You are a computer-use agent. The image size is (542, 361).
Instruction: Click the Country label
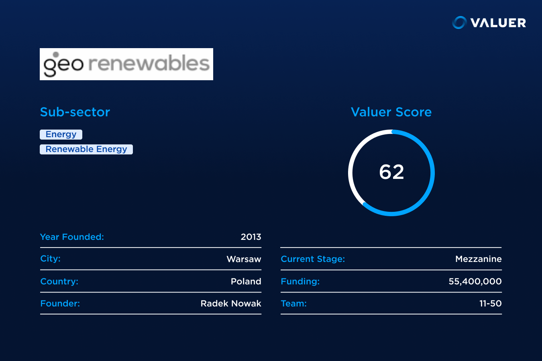[59, 282]
